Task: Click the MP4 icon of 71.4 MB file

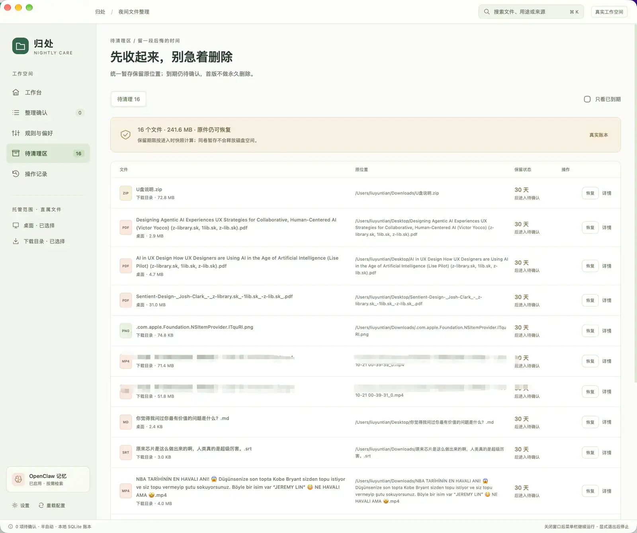Action: (x=126, y=361)
